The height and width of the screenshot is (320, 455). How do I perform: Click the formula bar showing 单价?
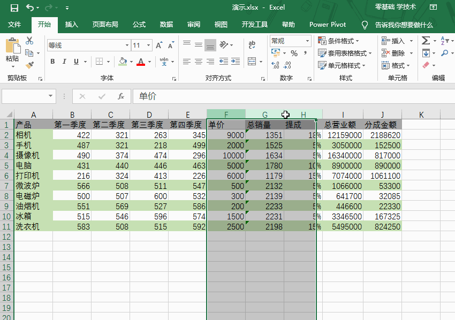[x=294, y=96]
